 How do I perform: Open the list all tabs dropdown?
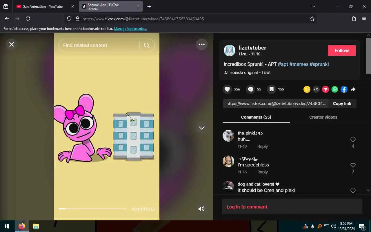(313, 6)
